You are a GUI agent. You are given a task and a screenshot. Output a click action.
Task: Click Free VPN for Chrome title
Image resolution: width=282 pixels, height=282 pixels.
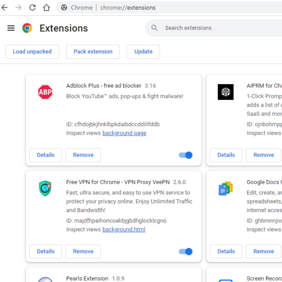118,182
